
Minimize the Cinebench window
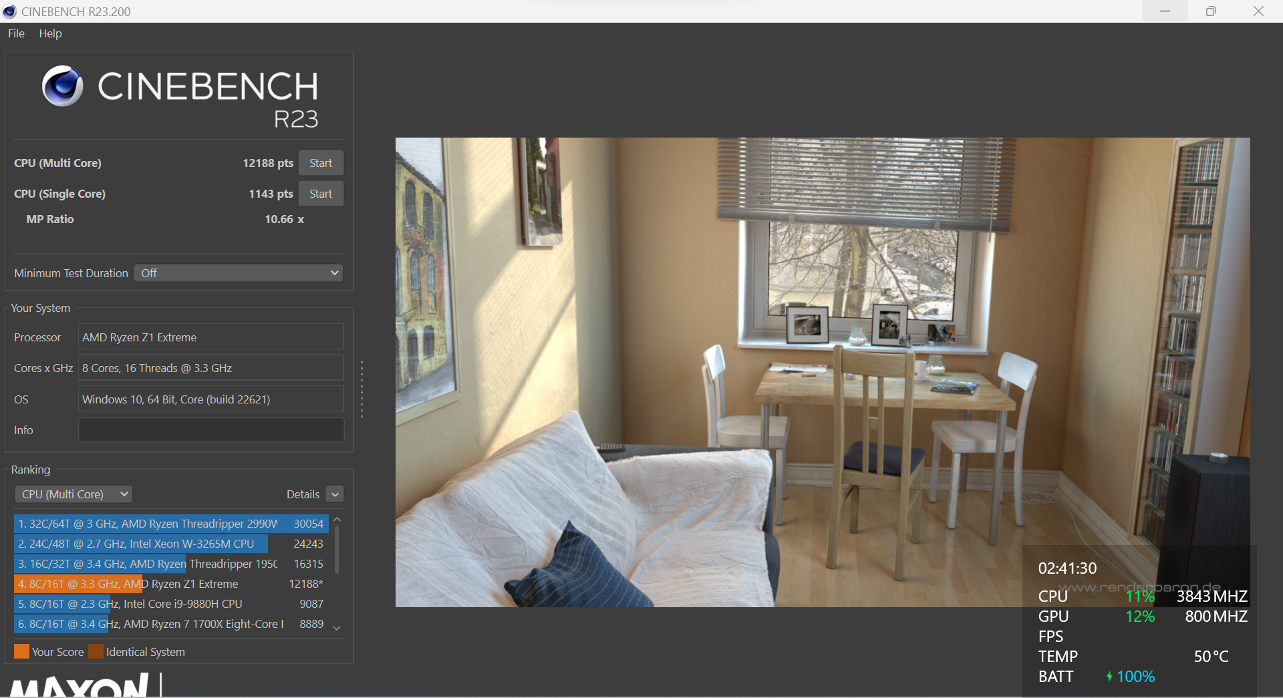(1165, 11)
